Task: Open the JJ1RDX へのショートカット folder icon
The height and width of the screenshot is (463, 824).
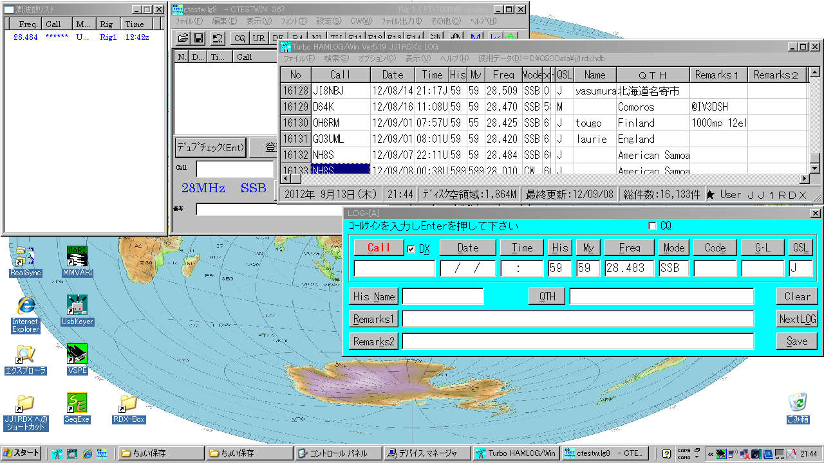Action: tap(26, 412)
